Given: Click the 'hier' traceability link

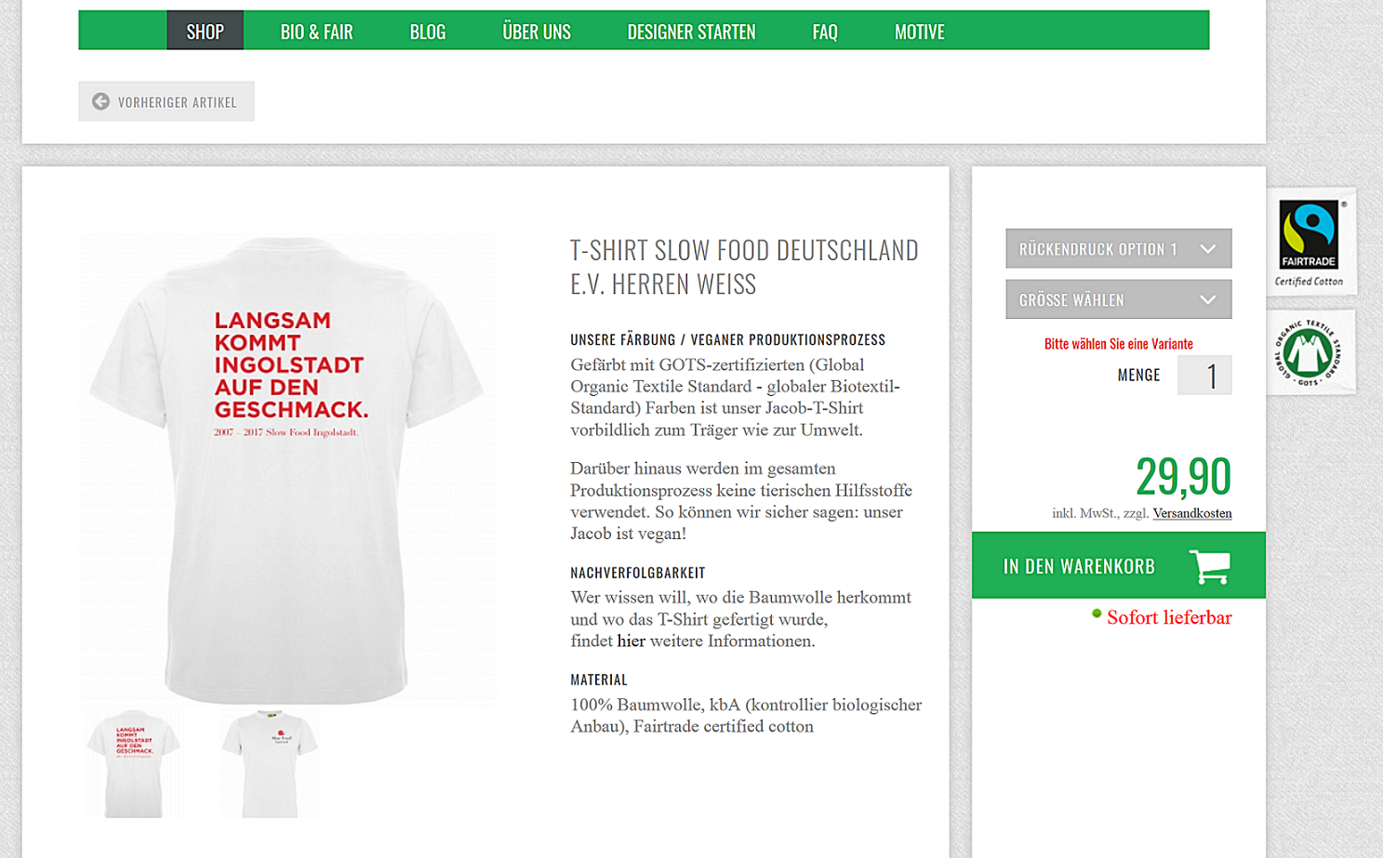Looking at the screenshot, I should point(631,640).
